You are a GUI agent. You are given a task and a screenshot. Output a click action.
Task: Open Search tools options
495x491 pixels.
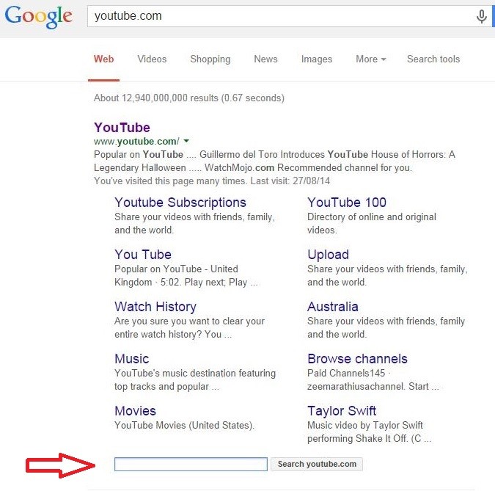[x=433, y=59]
